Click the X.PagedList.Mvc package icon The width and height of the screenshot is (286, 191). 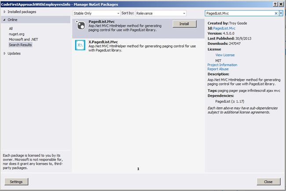click(80, 45)
